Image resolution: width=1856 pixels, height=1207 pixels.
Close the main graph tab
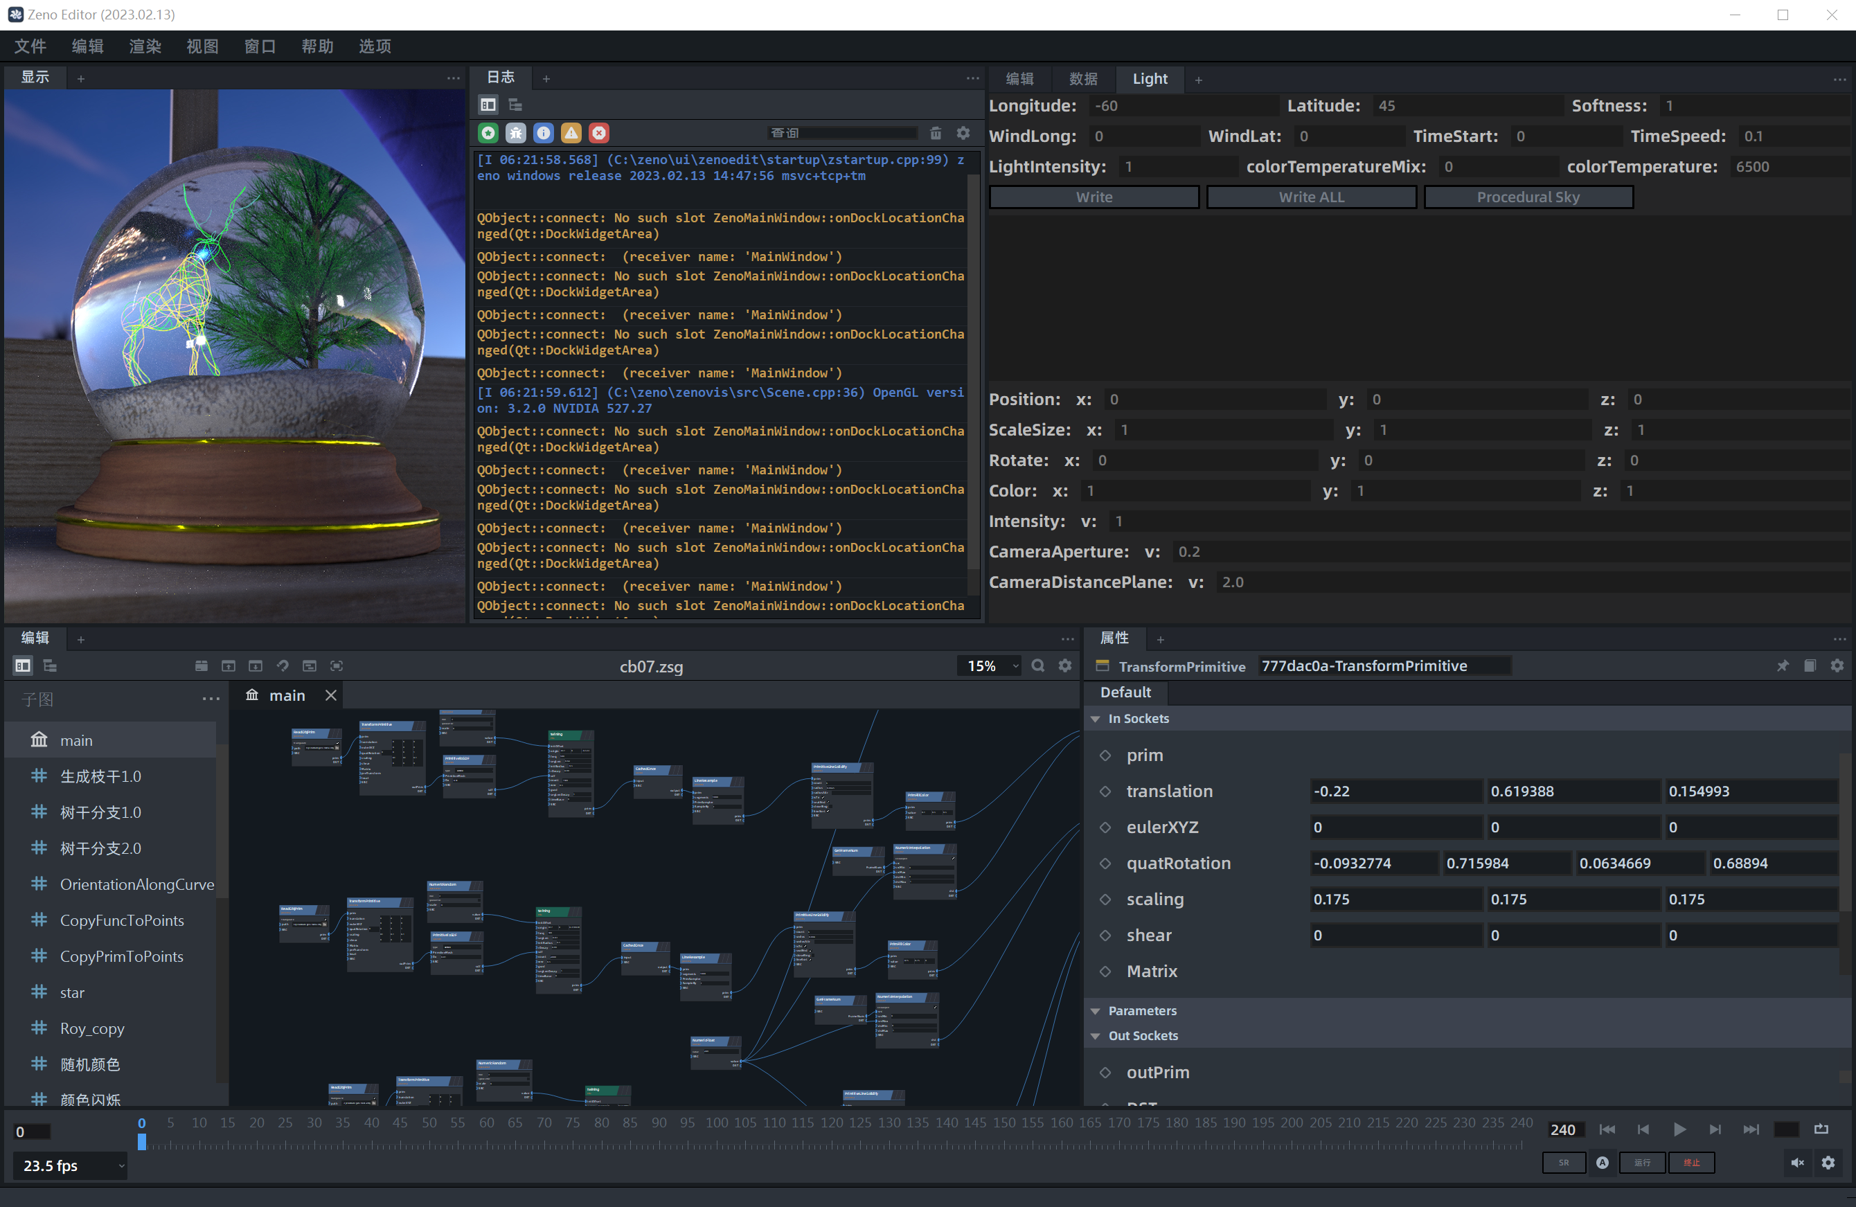pyautogui.click(x=330, y=695)
